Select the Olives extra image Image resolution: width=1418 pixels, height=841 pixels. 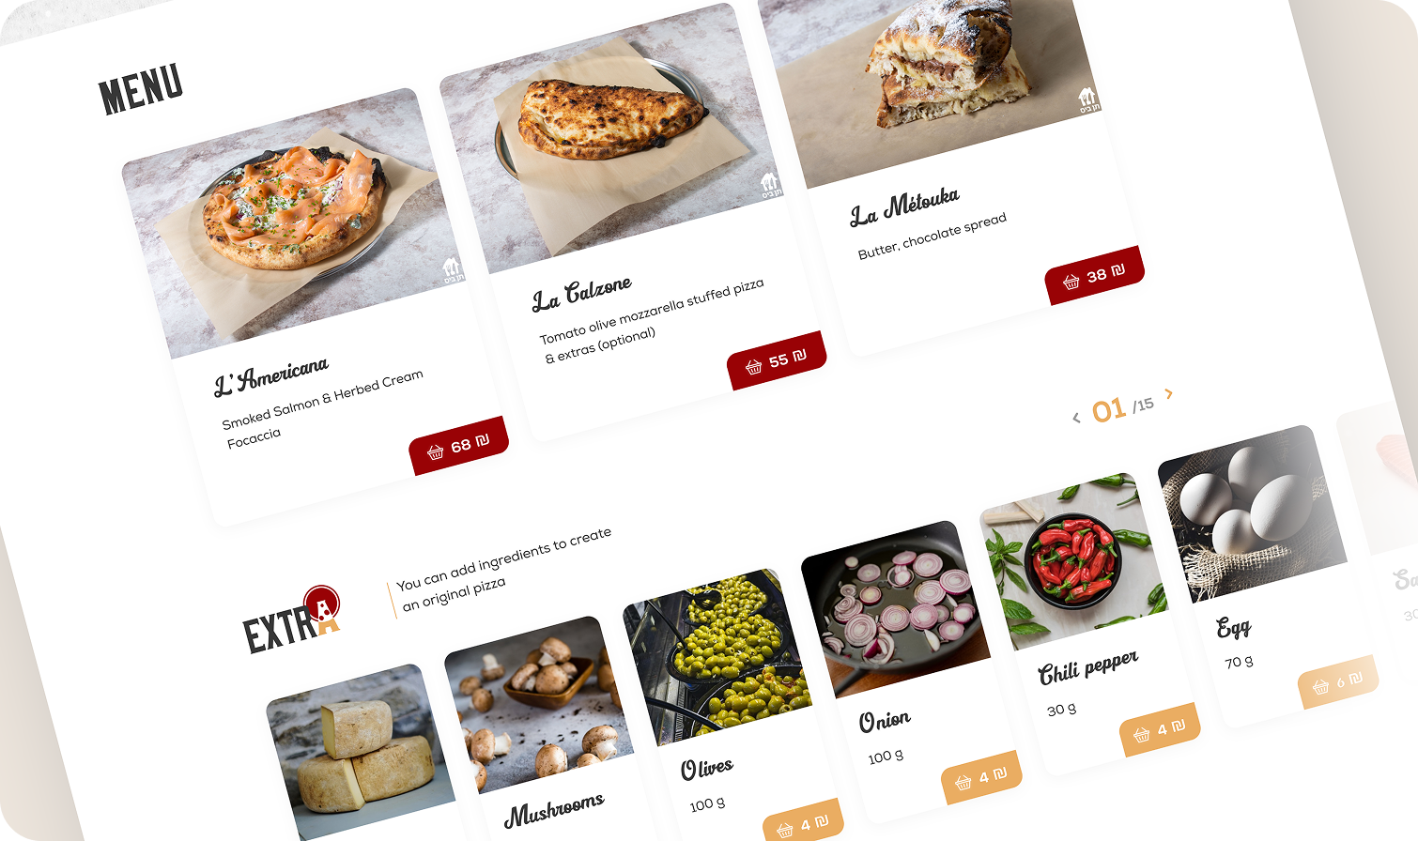(718, 657)
